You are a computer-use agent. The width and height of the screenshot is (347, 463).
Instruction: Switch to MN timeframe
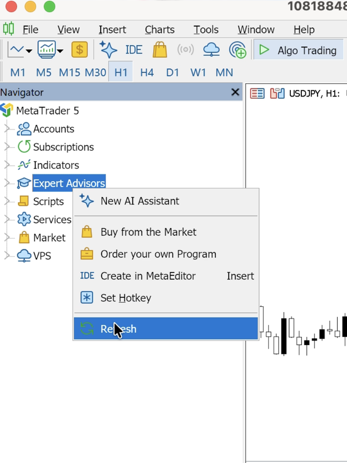tap(224, 72)
